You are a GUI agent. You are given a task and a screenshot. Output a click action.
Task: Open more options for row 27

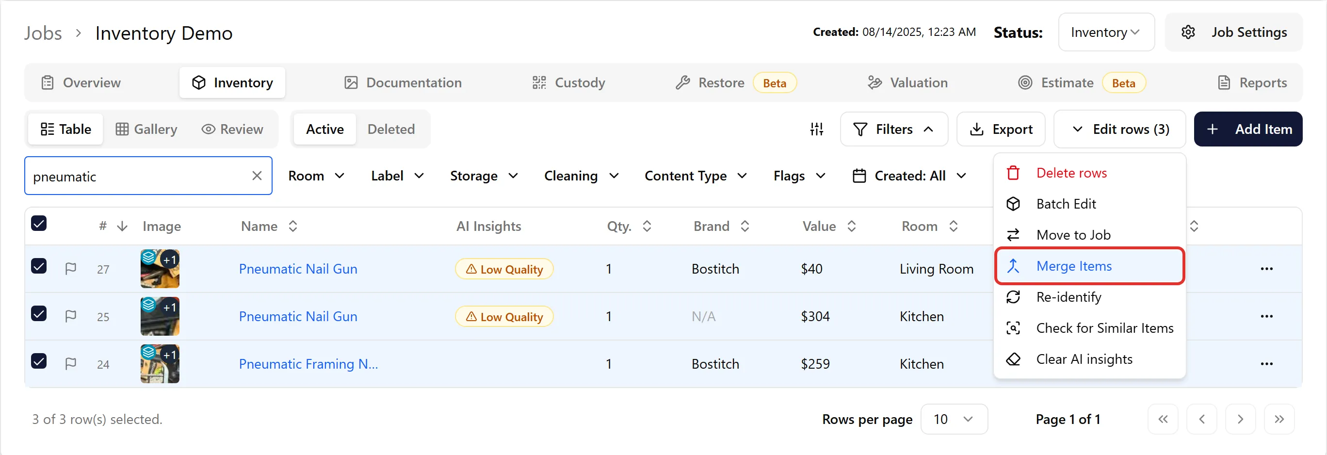1266,268
